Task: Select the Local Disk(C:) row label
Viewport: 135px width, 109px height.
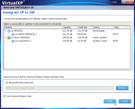Action: tap(24, 41)
